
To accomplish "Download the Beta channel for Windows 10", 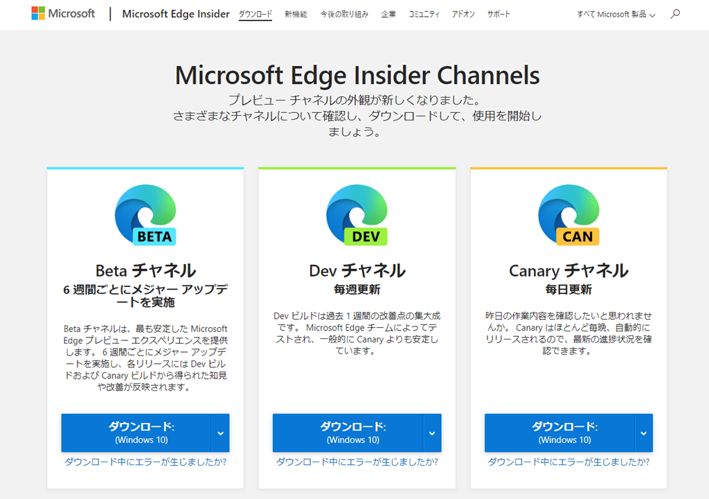I will click(136, 433).
